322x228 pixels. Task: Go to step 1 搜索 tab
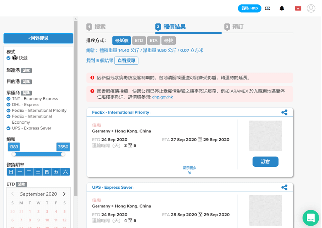point(96,27)
